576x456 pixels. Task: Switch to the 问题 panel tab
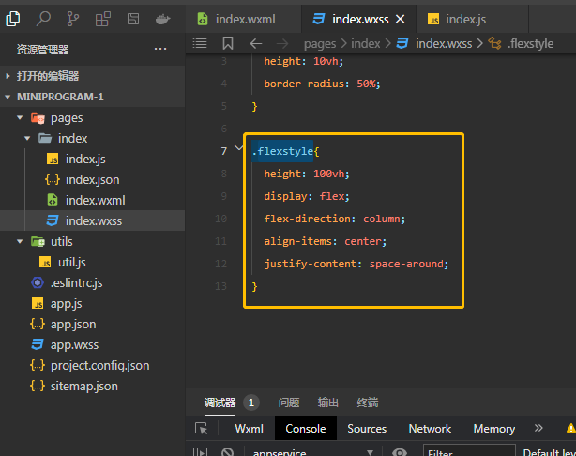point(289,403)
